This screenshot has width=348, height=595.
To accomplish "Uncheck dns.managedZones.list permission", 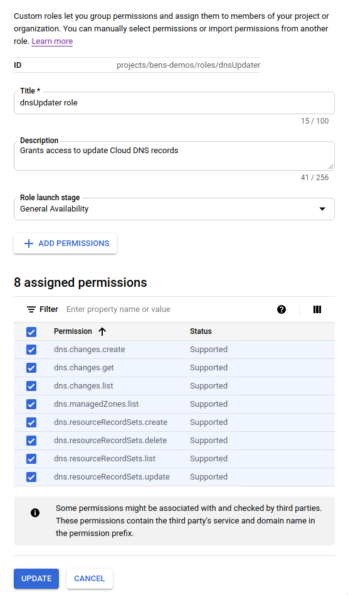I will point(31,404).
